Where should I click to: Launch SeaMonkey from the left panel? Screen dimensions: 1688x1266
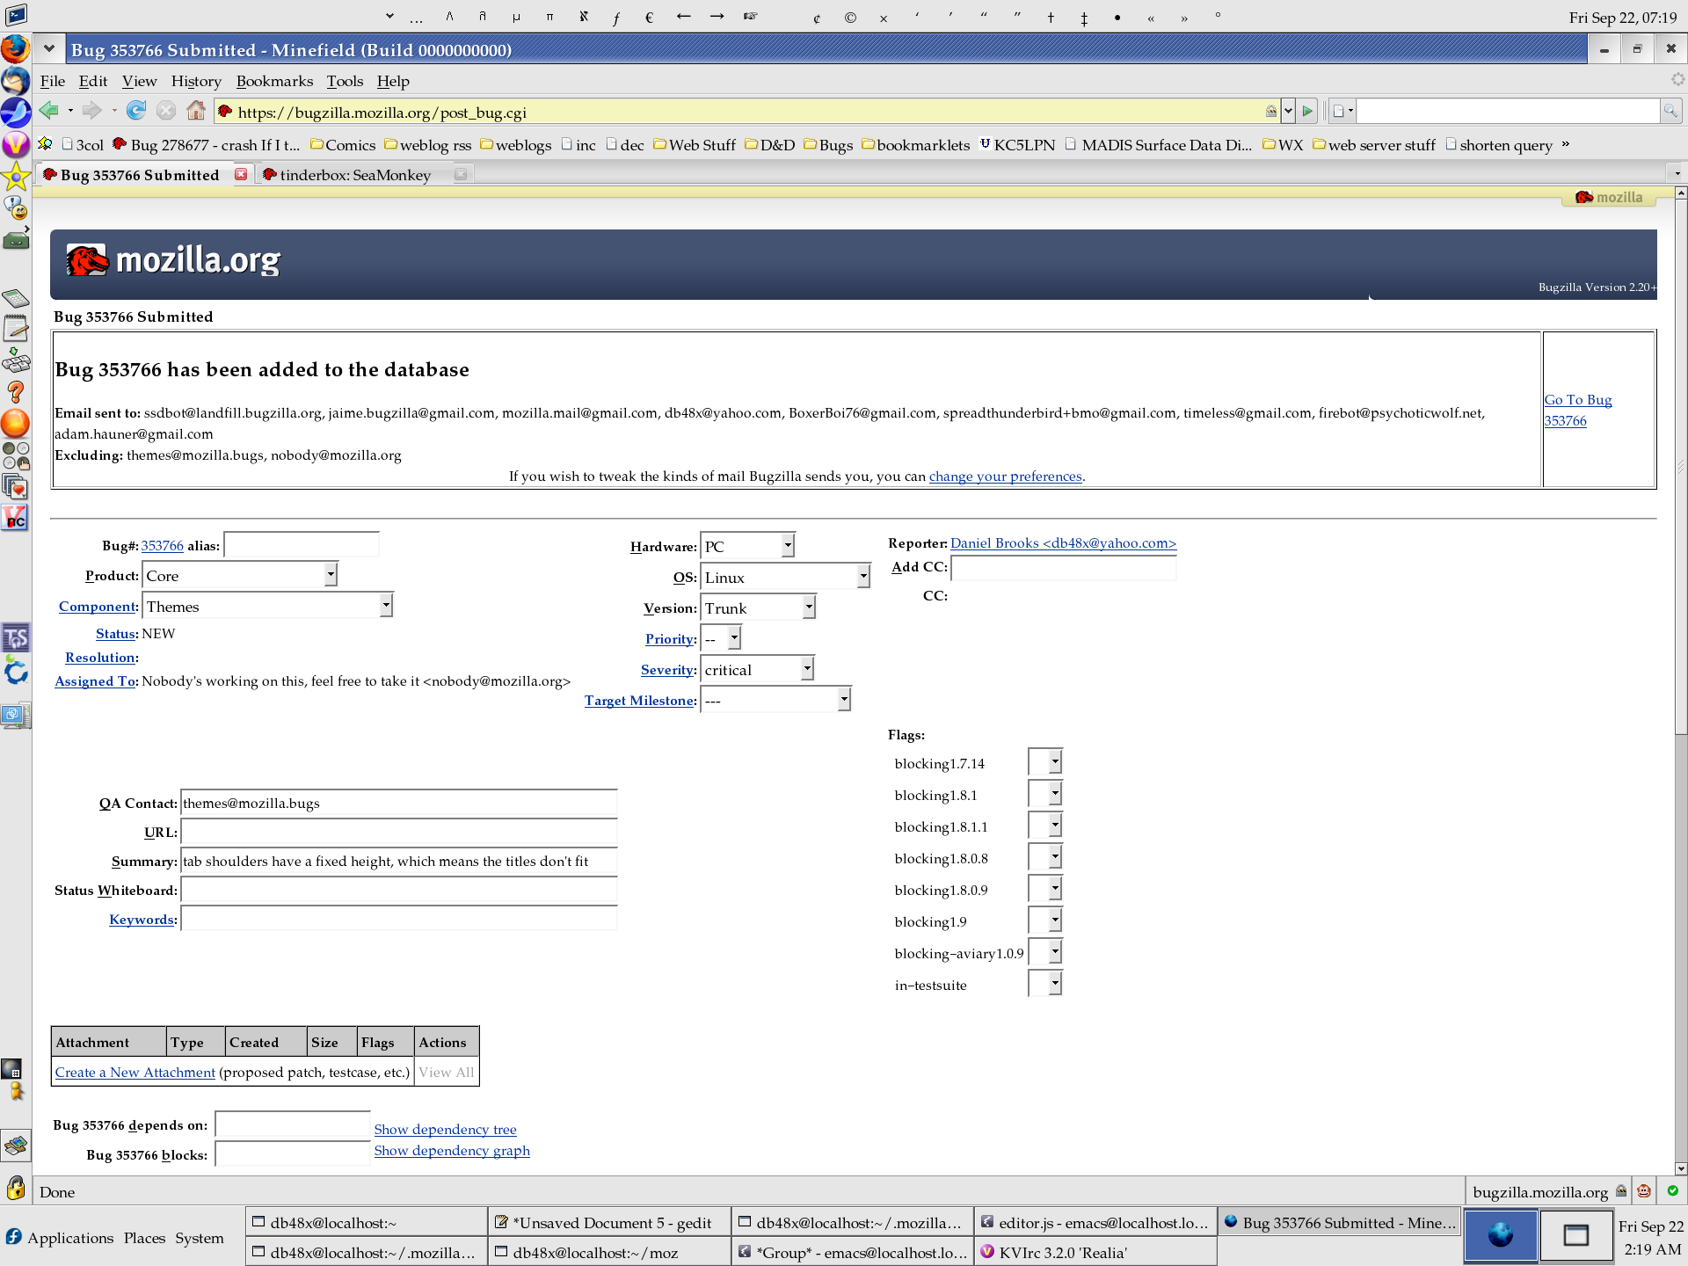[x=16, y=113]
